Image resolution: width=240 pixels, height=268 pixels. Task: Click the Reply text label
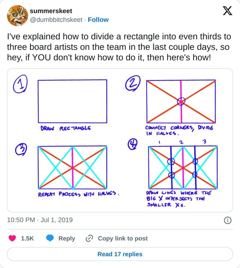coord(67,238)
